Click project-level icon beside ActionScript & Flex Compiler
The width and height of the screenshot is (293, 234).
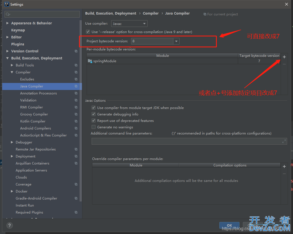(76, 135)
